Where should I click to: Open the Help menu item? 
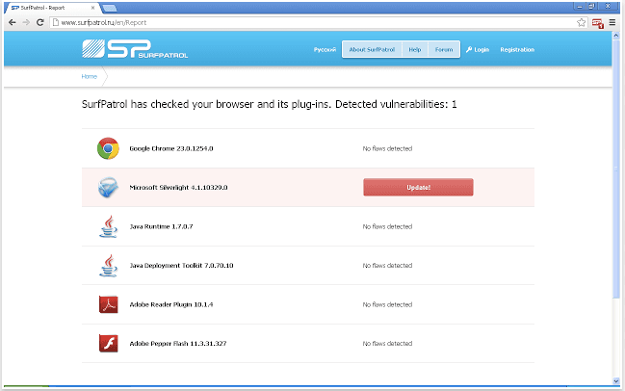pyautogui.click(x=414, y=49)
